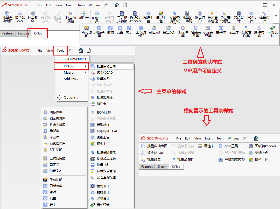Image resolution: width=280 pixels, height=209 pixels.
Task: Open 齿轮设计 in top ribbon
Action: (239, 17)
